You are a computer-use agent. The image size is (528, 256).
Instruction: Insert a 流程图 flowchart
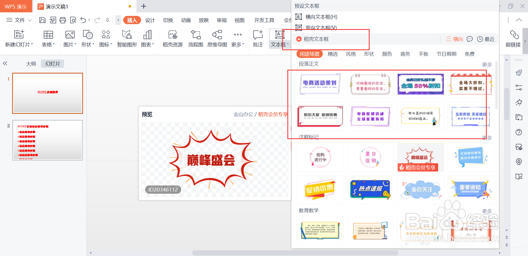(x=196, y=39)
